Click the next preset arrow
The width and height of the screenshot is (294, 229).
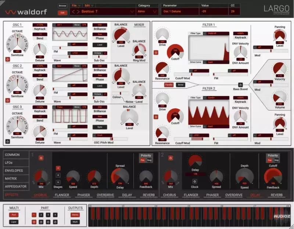(78, 12)
